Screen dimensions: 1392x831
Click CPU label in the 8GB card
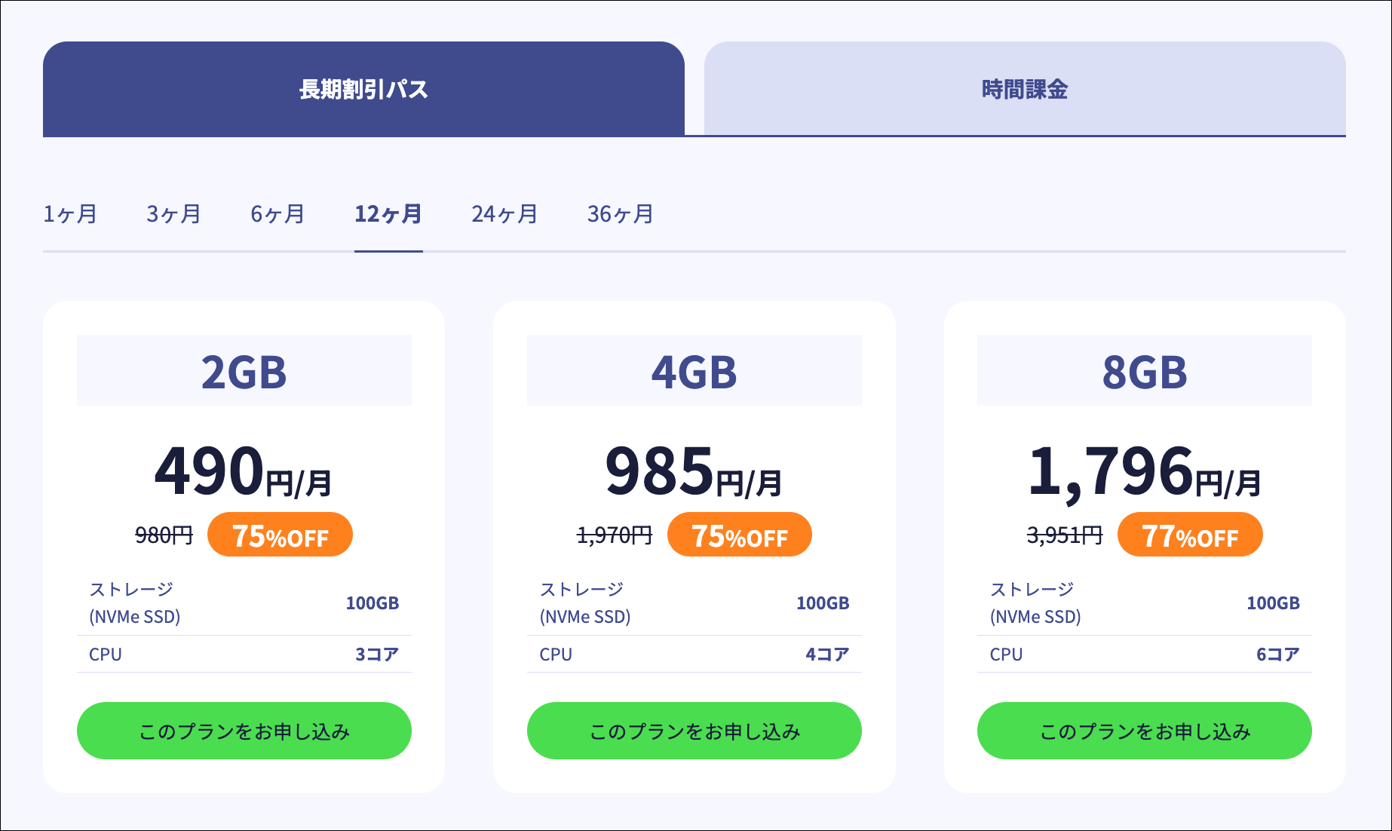tap(1006, 655)
